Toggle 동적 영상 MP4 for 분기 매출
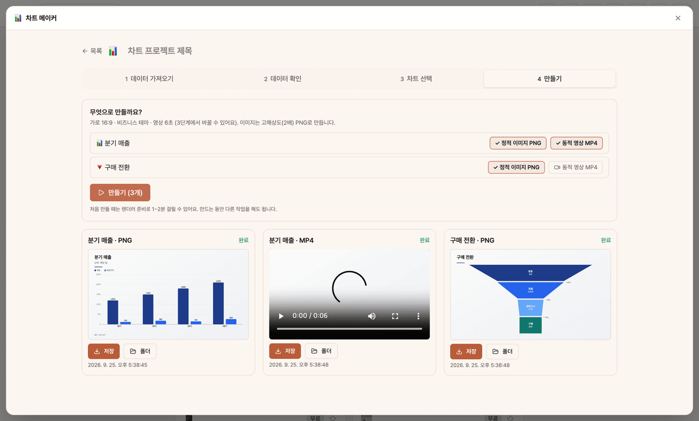Viewport: 699px width, 421px height. click(577, 143)
